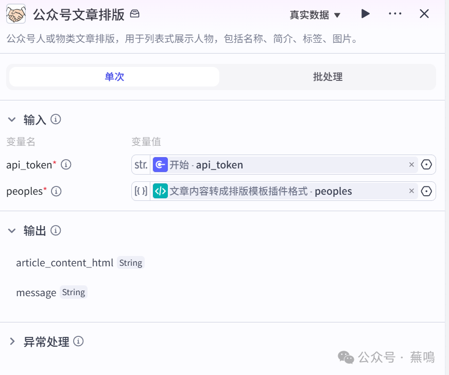Click the hexagon variable icon for api_token
The height and width of the screenshot is (375, 449).
point(426,165)
